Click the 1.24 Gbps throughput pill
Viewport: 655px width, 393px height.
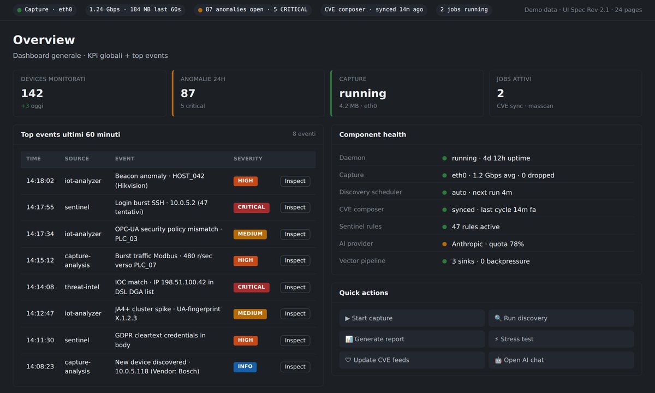tap(135, 10)
